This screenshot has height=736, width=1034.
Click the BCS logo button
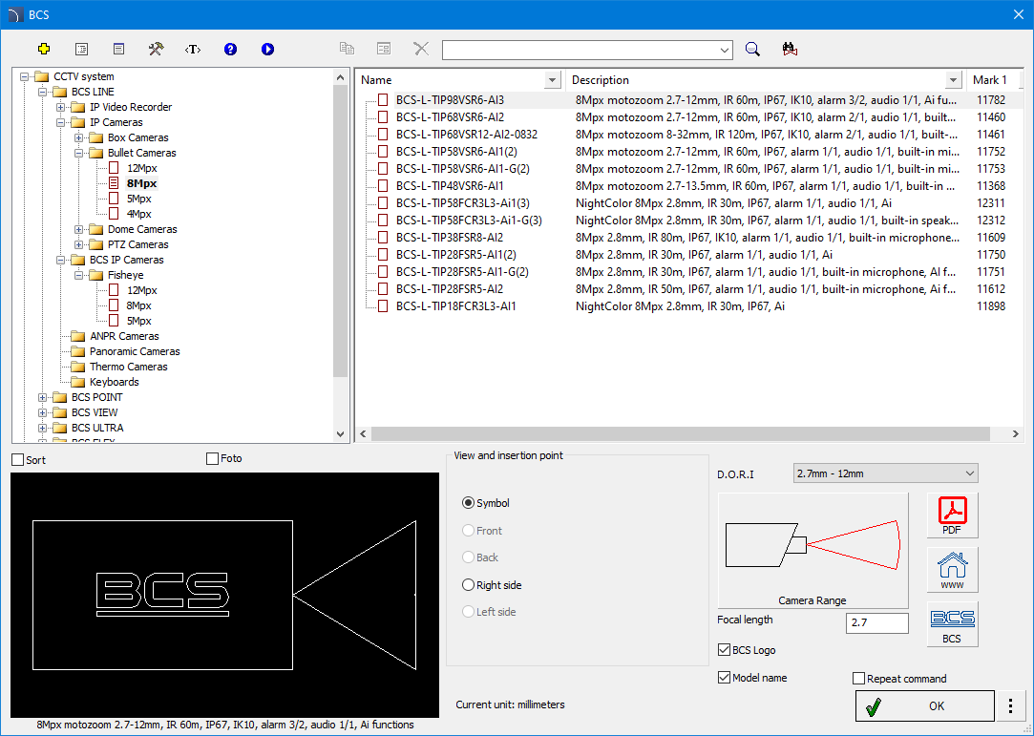(x=952, y=624)
